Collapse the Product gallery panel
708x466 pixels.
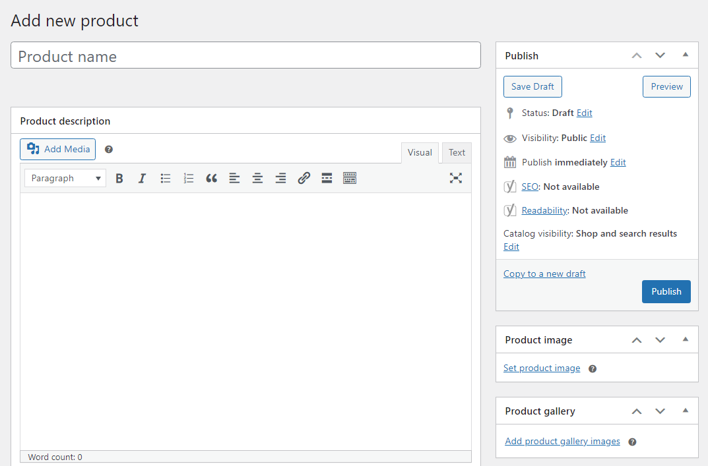[x=685, y=411]
